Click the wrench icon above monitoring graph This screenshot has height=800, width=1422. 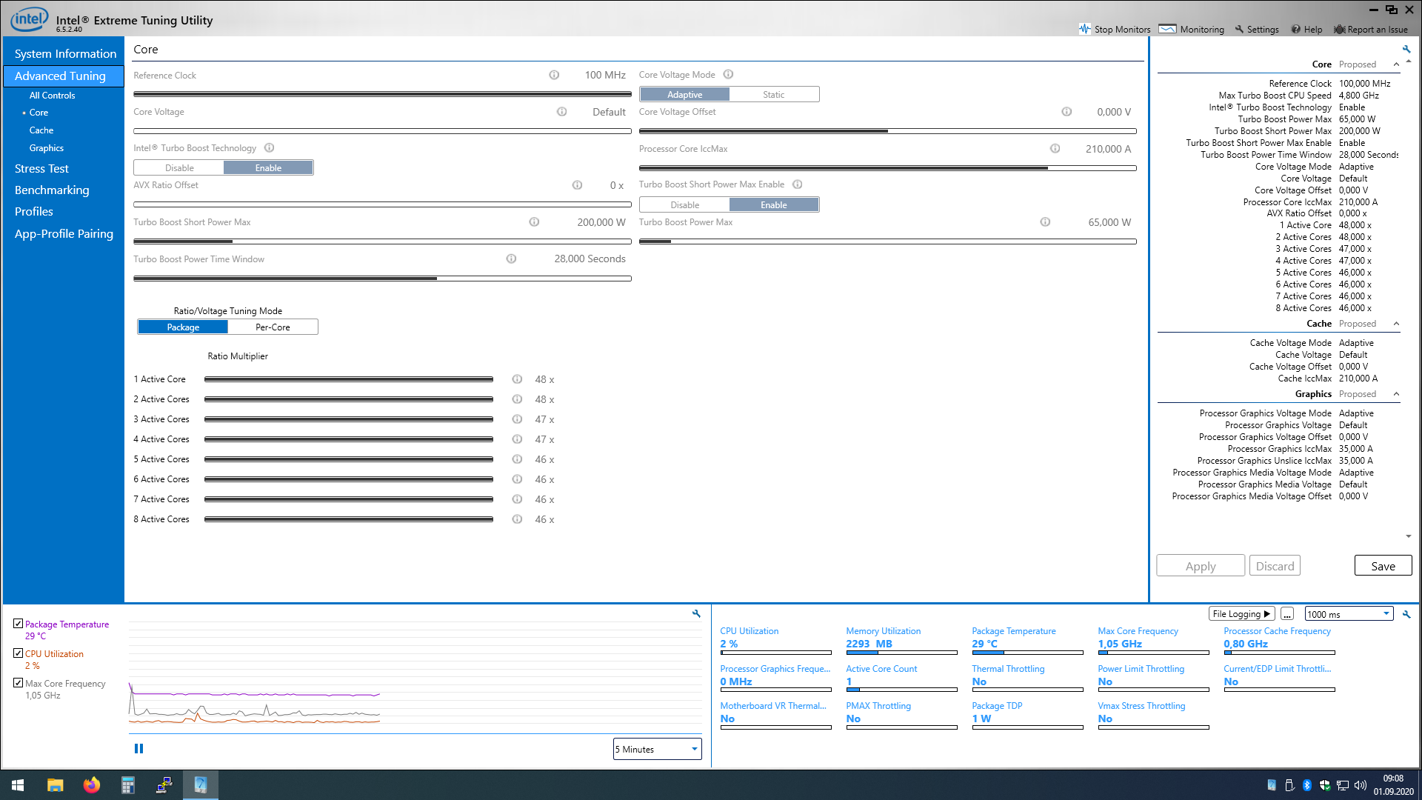[696, 613]
